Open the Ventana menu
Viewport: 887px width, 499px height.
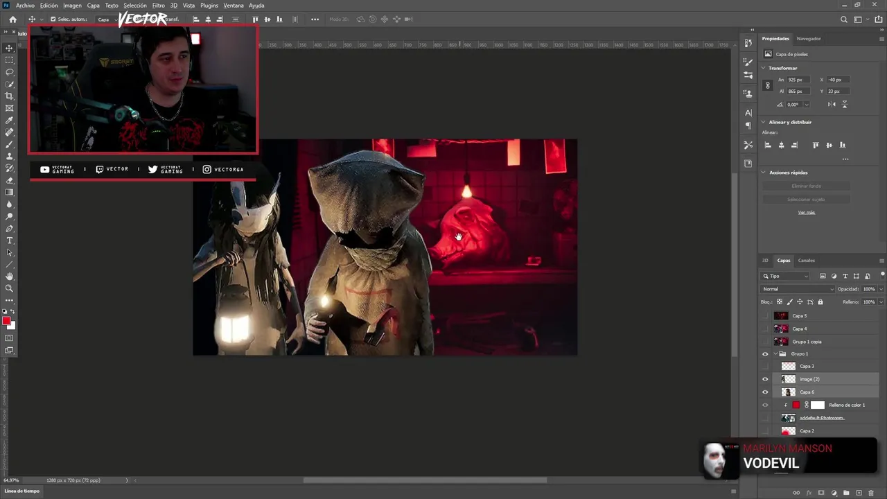234,6
